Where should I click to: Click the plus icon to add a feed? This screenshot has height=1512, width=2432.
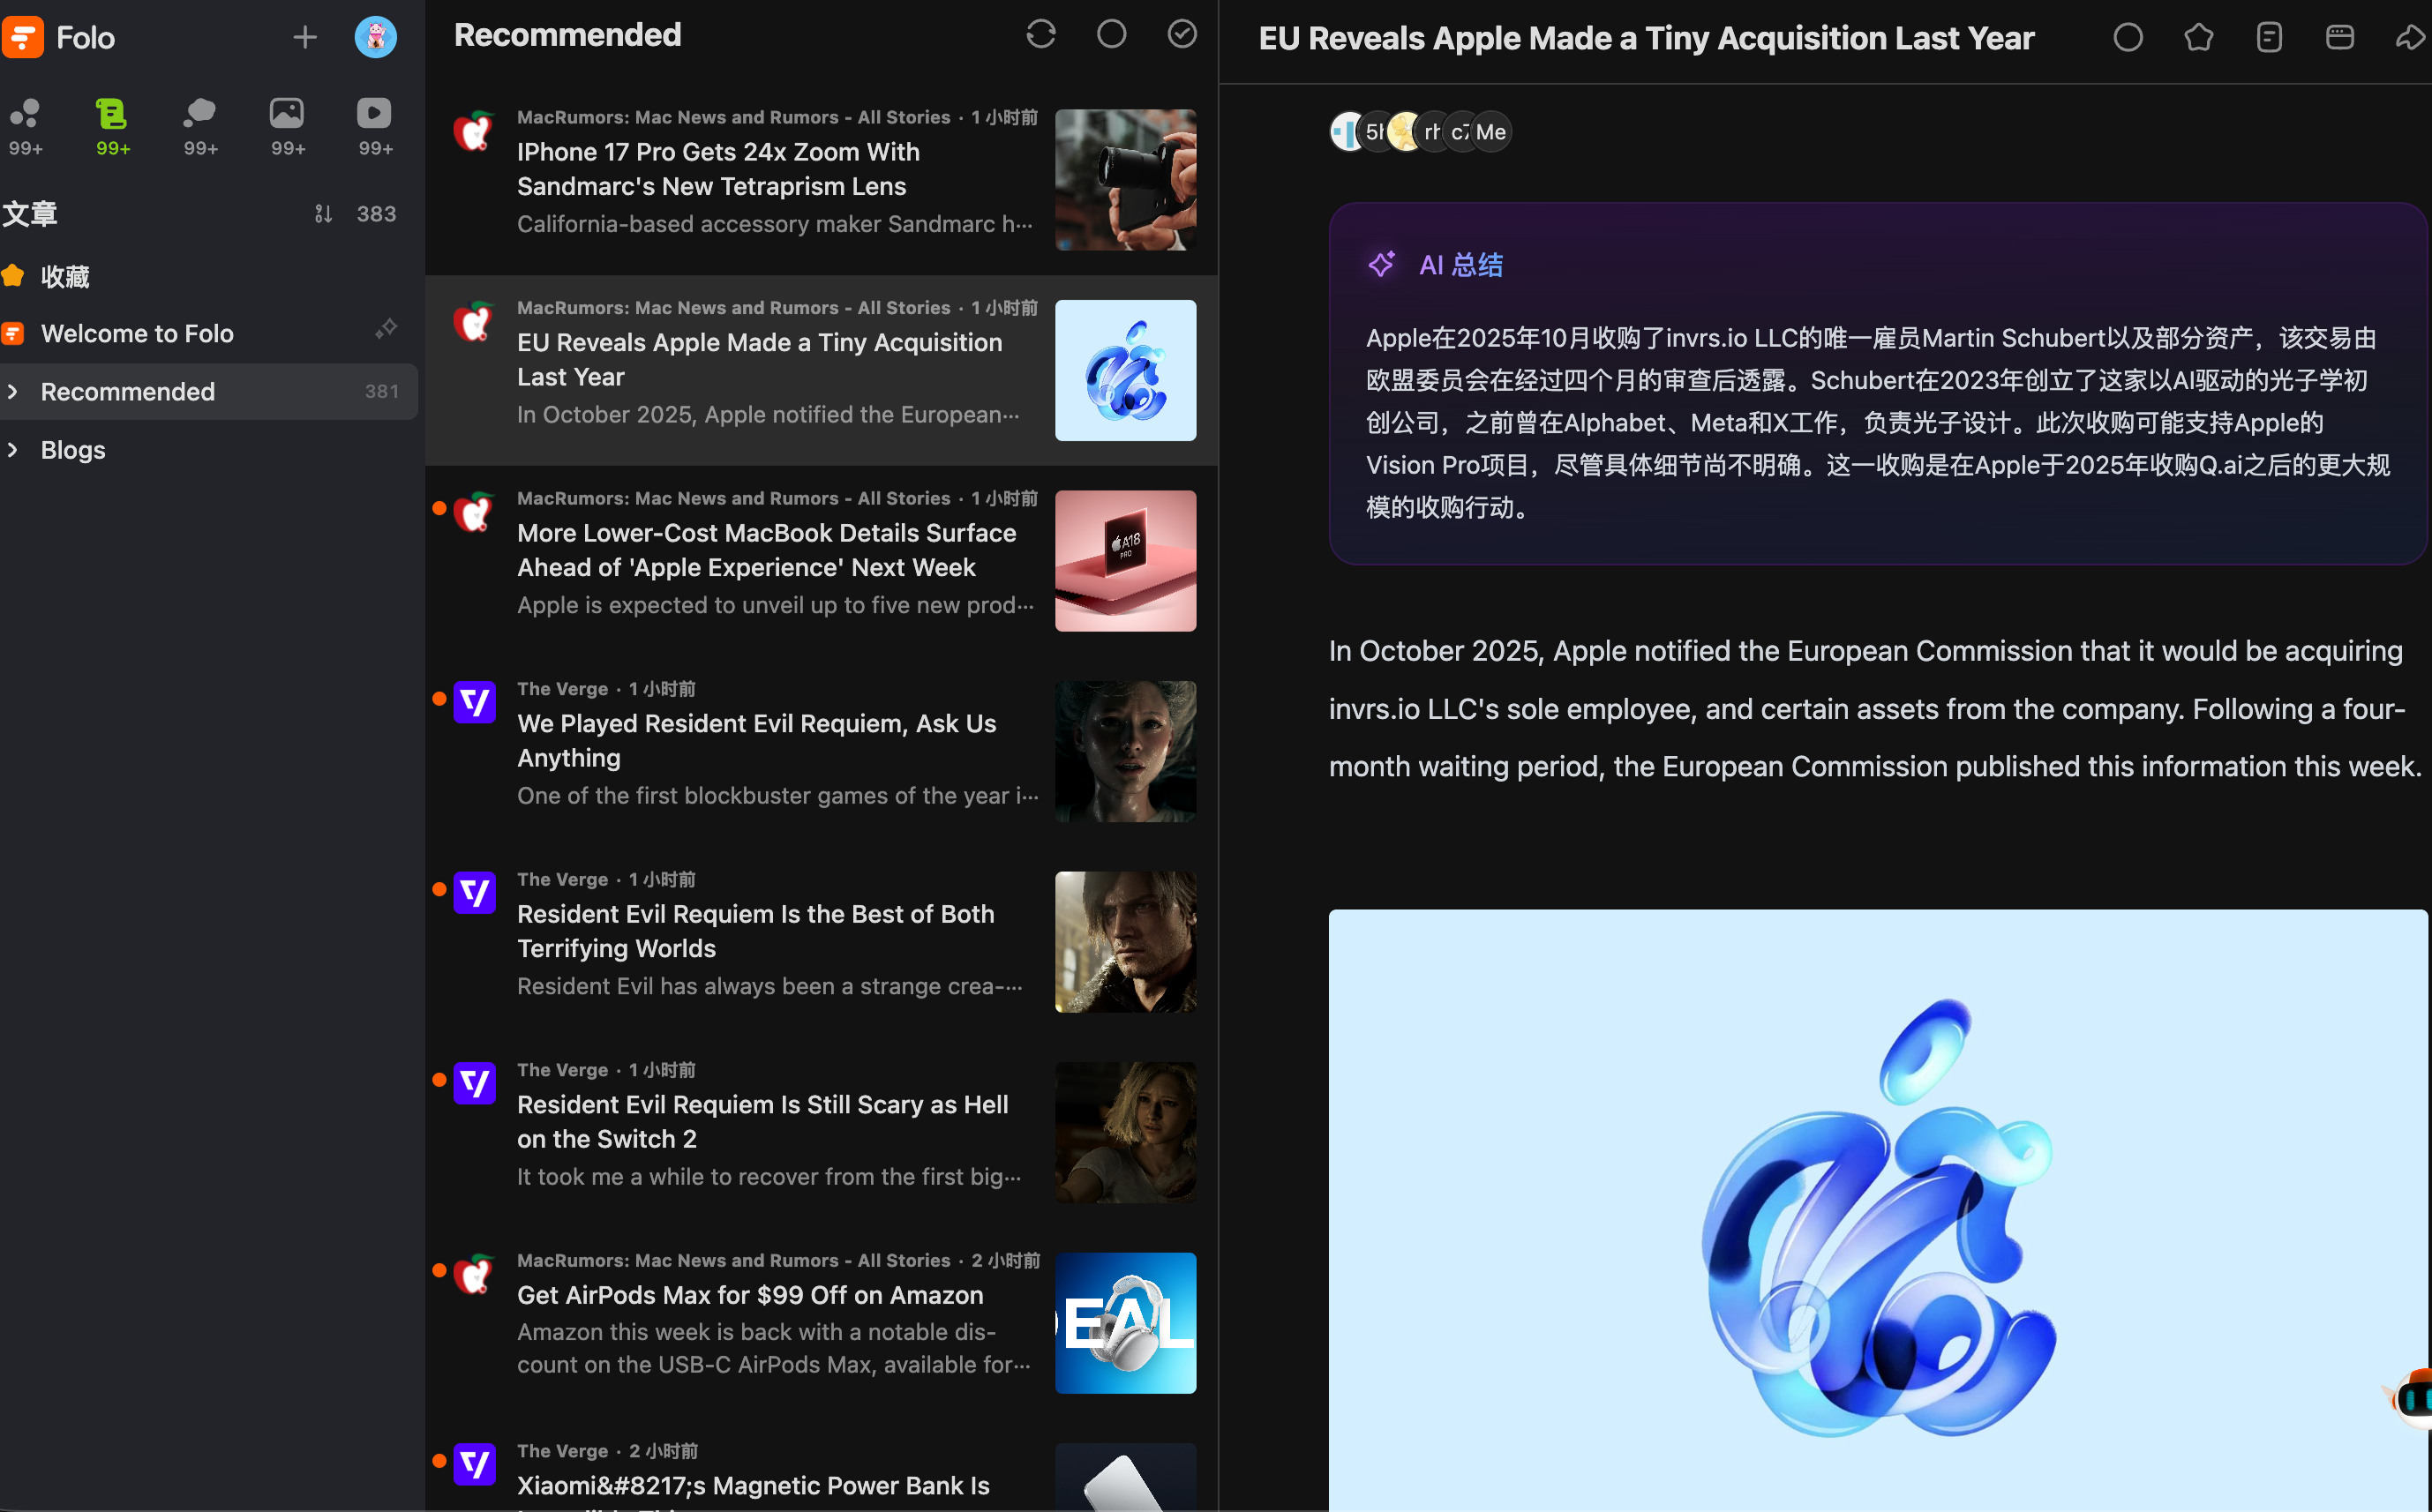pos(304,38)
